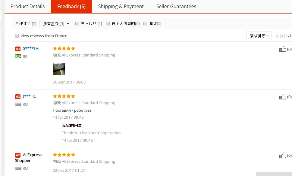Open the review photo thumbnail

coord(59,69)
